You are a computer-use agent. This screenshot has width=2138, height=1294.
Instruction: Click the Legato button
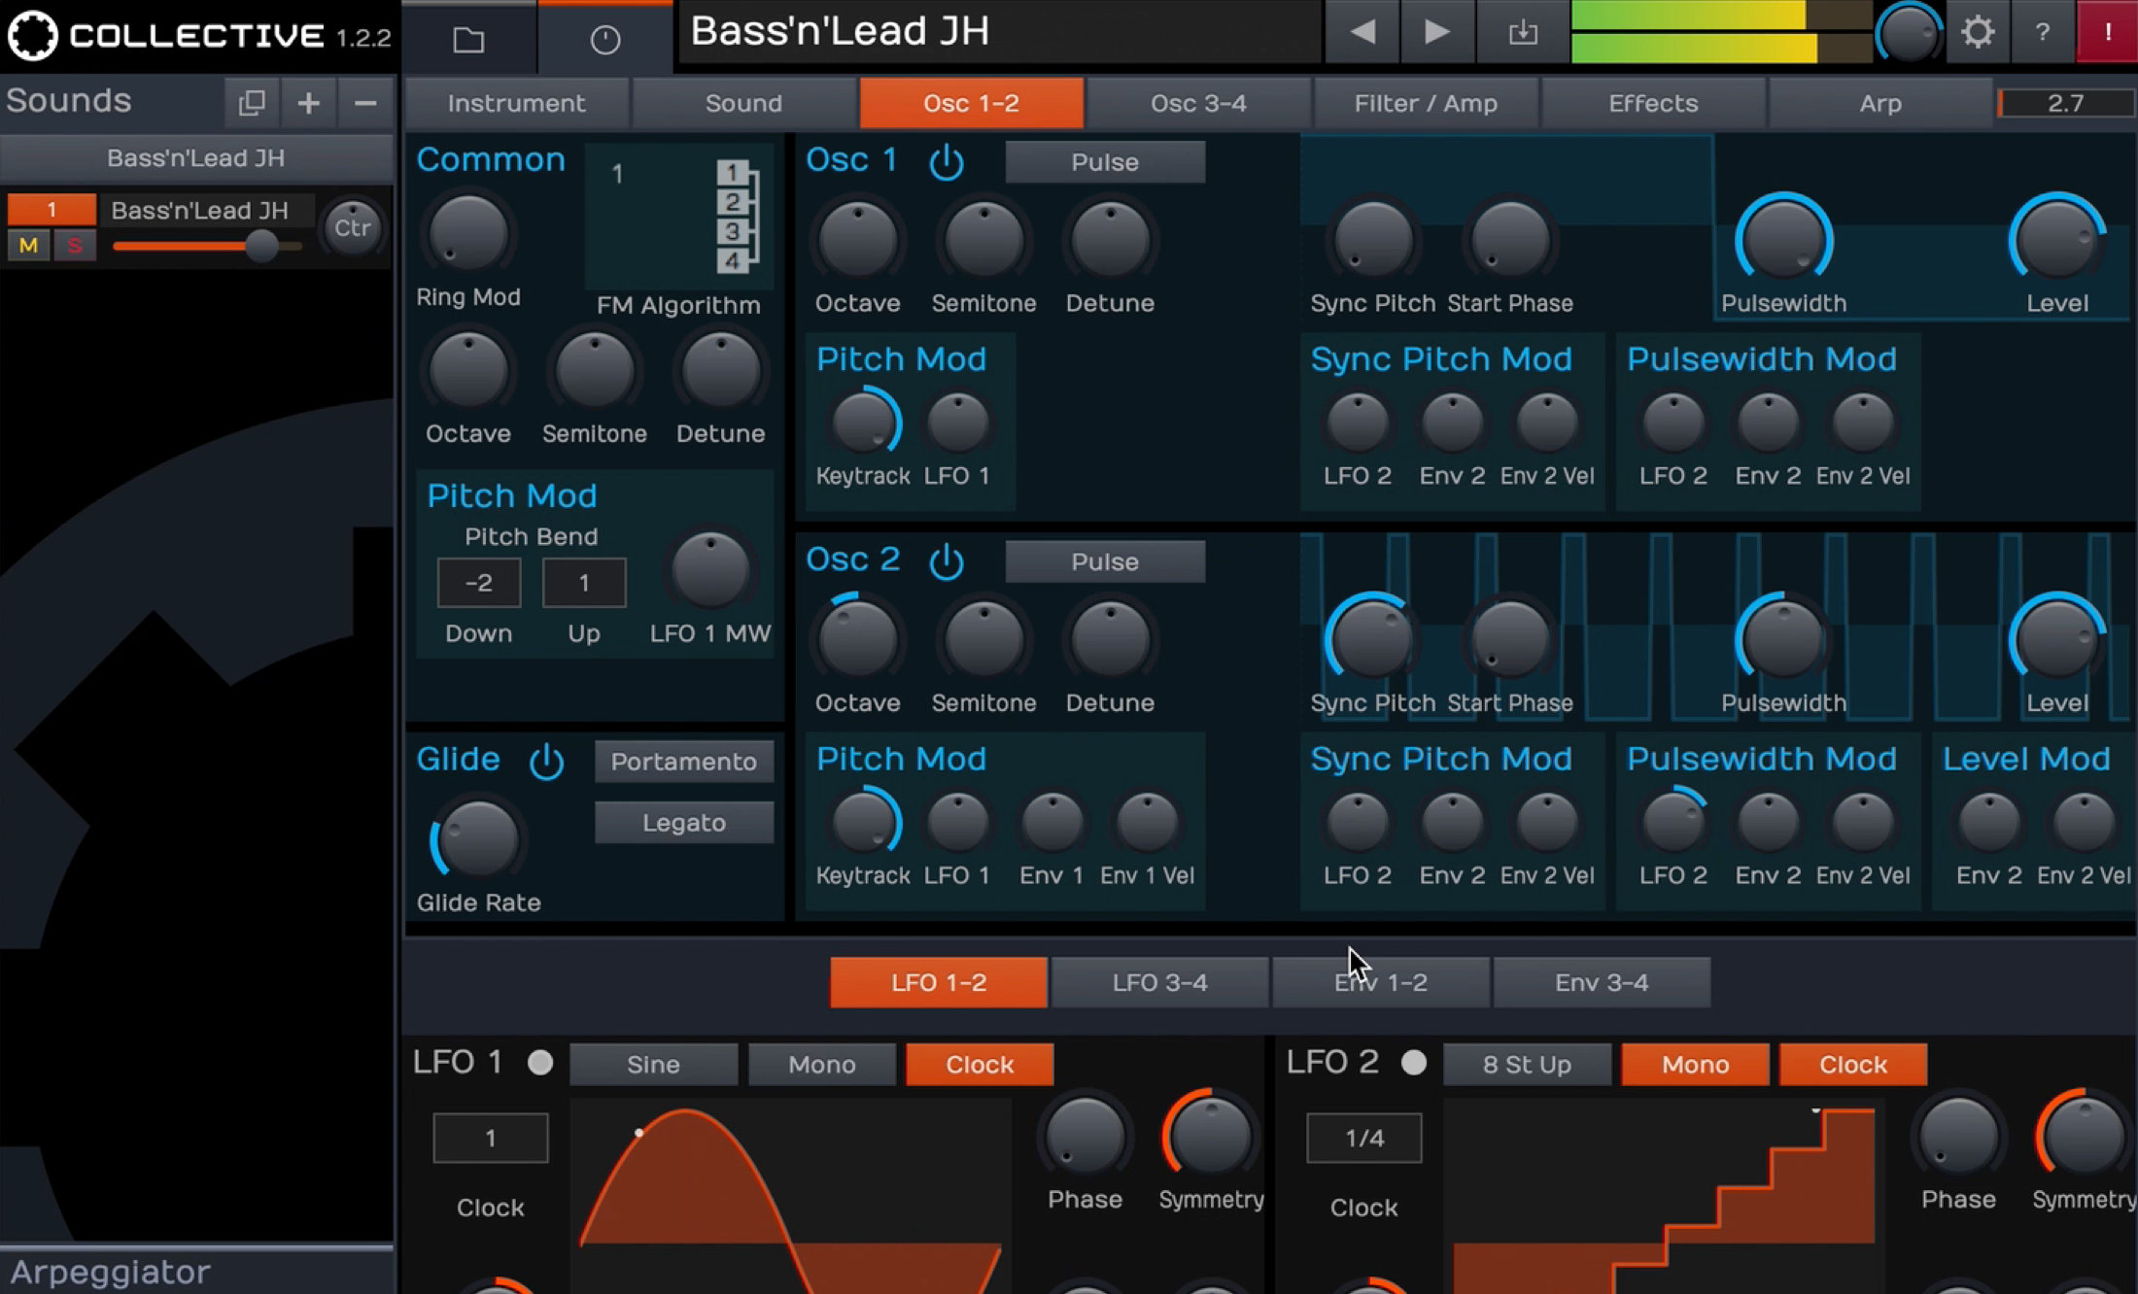click(684, 823)
